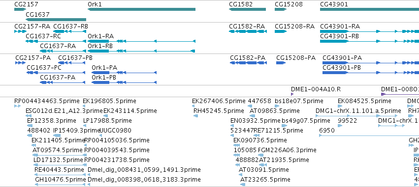Select the GH10476.5prime EST feature
The width and height of the screenshot is (419, 187).
coord(60,185)
